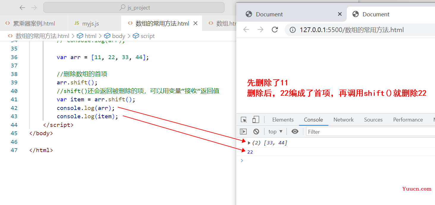435x205 pixels.
Task: Open the Elements DevTools panel
Action: click(283, 120)
